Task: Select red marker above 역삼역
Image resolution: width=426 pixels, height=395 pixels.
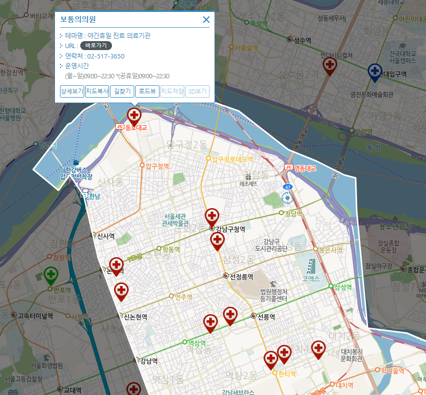Action: 211,323
